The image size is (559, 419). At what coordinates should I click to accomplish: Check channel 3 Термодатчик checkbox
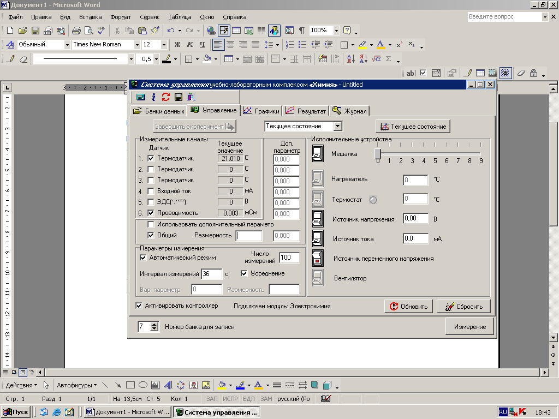[151, 180]
